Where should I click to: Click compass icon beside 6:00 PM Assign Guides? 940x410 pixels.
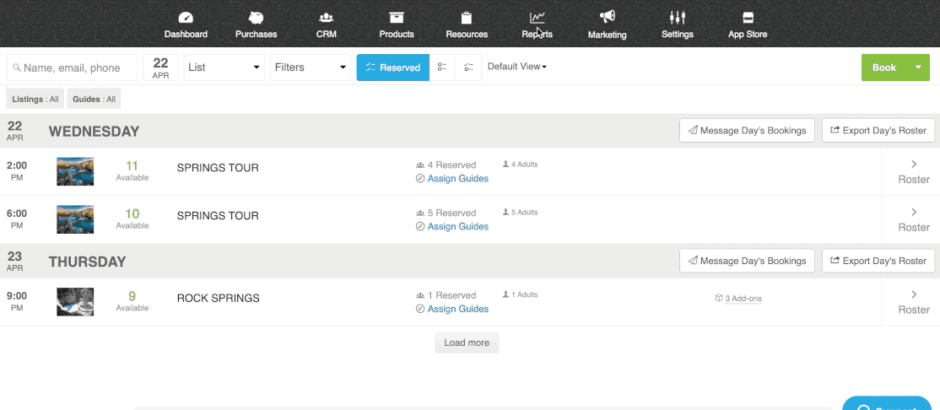[420, 227]
